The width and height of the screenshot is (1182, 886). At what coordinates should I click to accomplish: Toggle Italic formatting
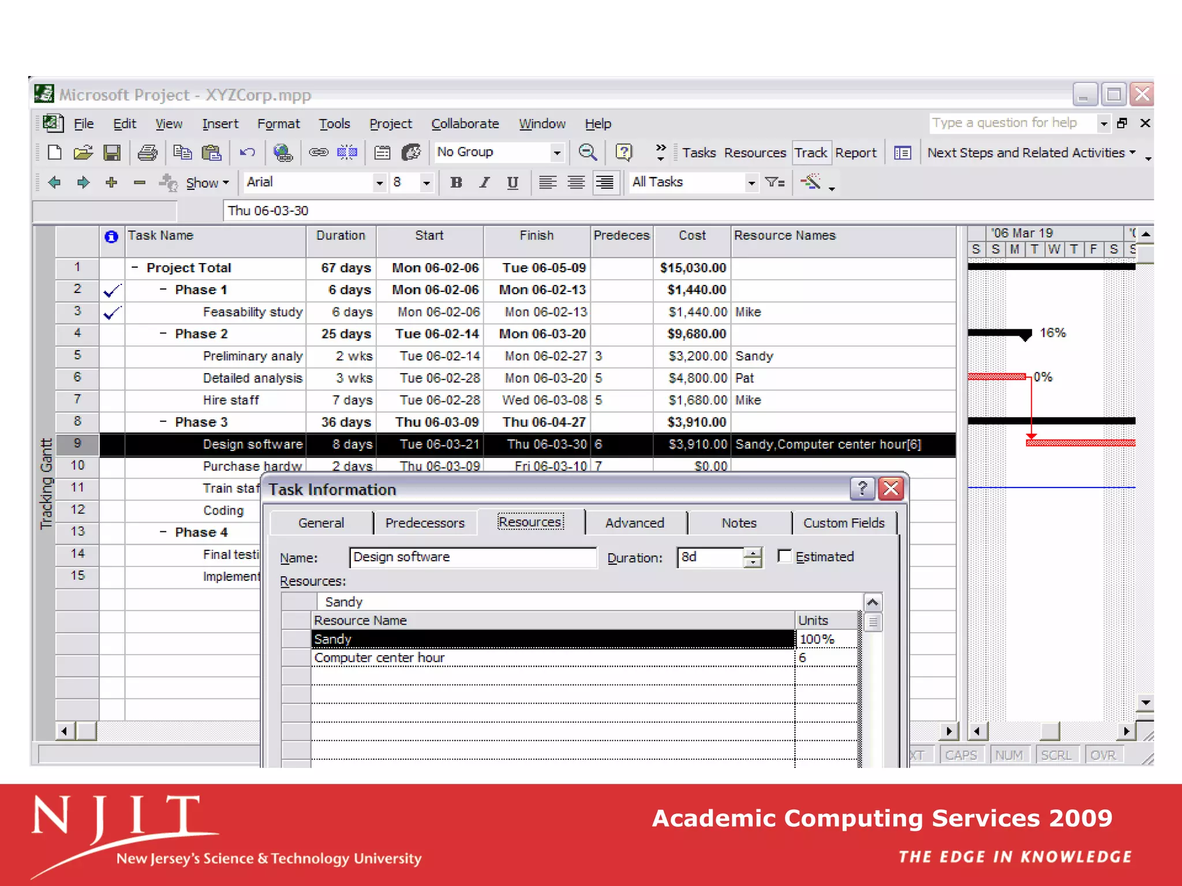pos(484,183)
